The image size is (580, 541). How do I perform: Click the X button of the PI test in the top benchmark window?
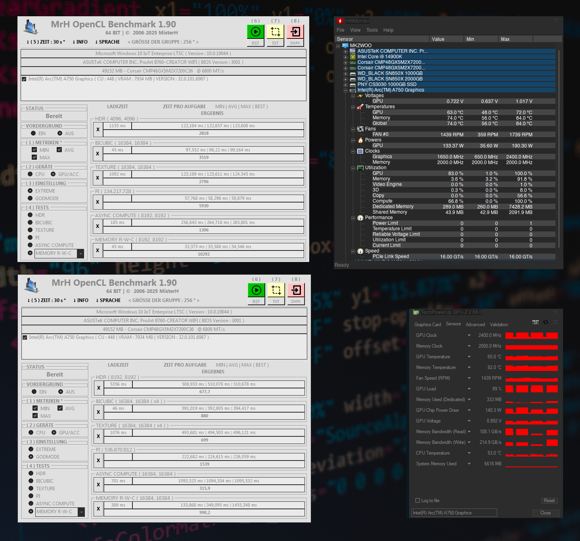98,202
